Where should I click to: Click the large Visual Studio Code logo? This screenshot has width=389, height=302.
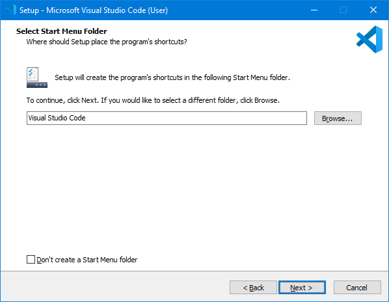[x=369, y=39]
